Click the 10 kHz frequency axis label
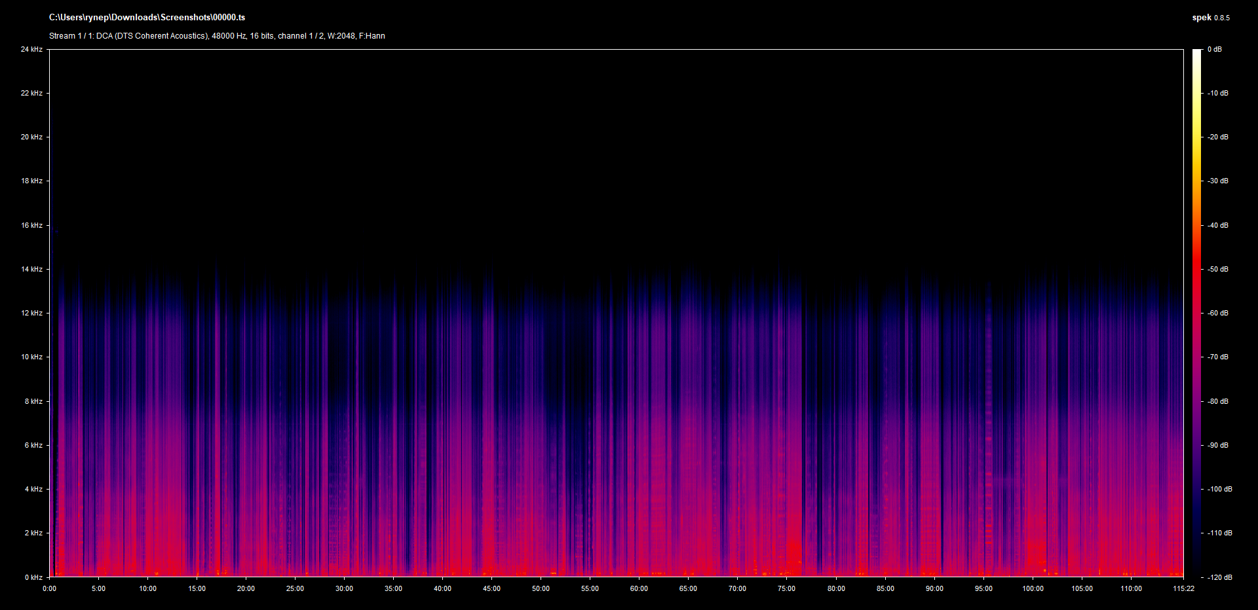This screenshot has height=610, width=1258. point(31,357)
